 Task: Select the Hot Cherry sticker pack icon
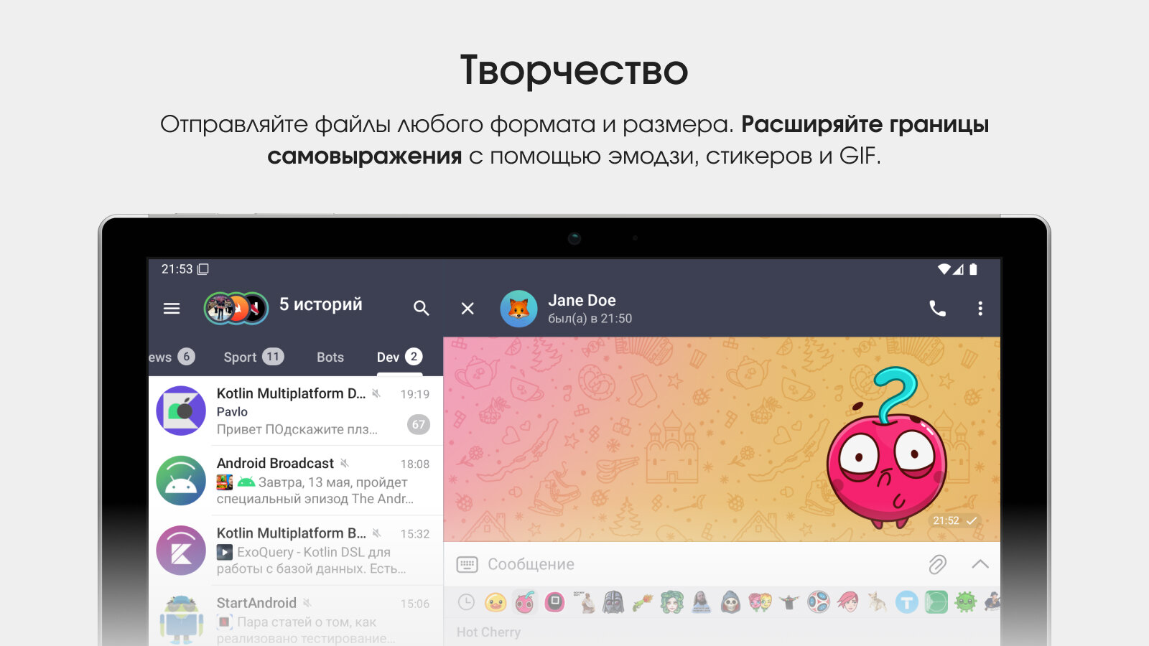525,602
